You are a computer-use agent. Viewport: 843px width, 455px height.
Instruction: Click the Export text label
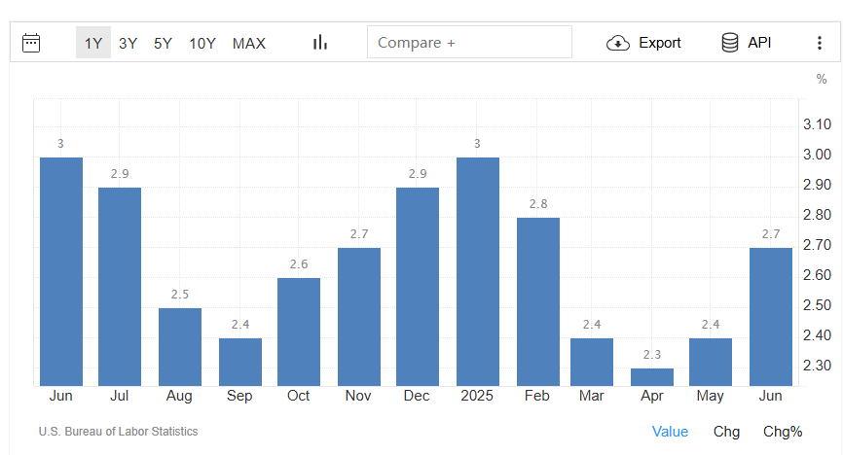(x=660, y=43)
